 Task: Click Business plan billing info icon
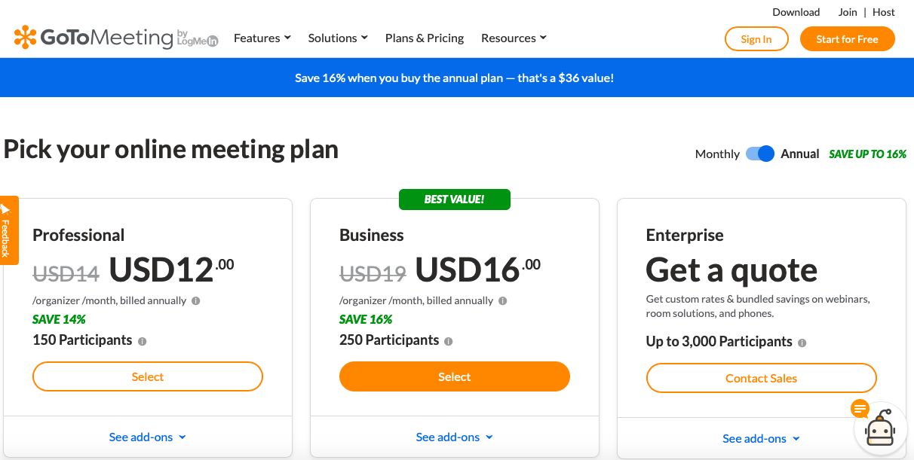pyautogui.click(x=502, y=300)
